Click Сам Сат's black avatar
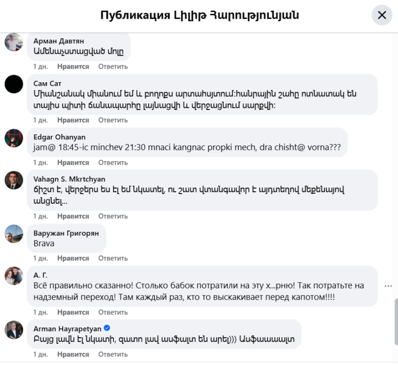The height and width of the screenshot is (365, 398). coord(14,84)
